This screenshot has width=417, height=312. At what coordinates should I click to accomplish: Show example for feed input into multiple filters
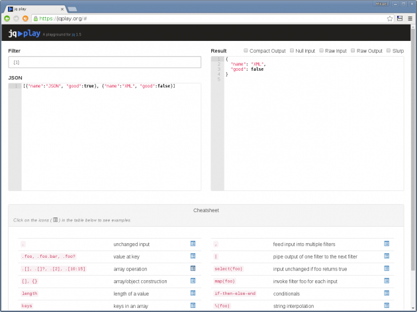coord(387,243)
